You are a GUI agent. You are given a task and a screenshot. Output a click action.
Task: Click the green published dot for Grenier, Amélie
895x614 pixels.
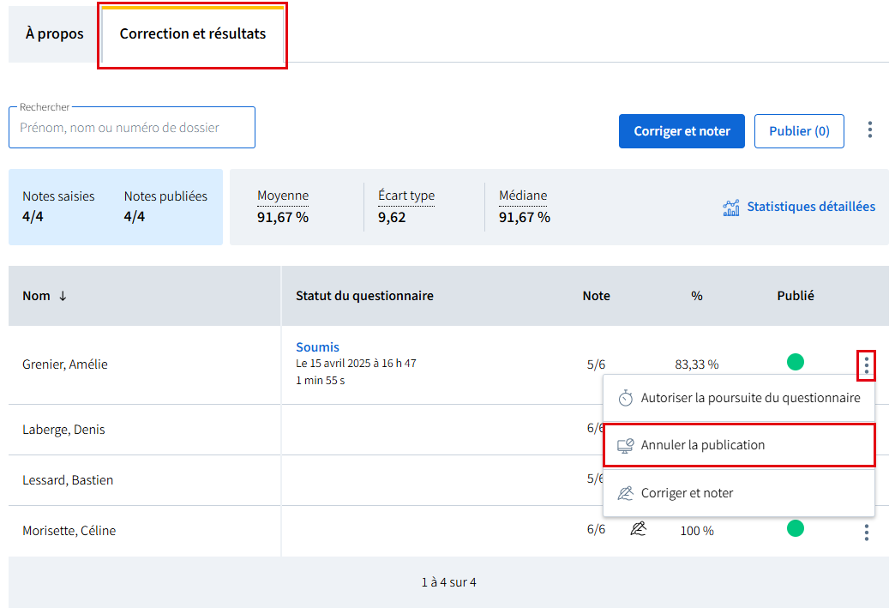click(796, 363)
